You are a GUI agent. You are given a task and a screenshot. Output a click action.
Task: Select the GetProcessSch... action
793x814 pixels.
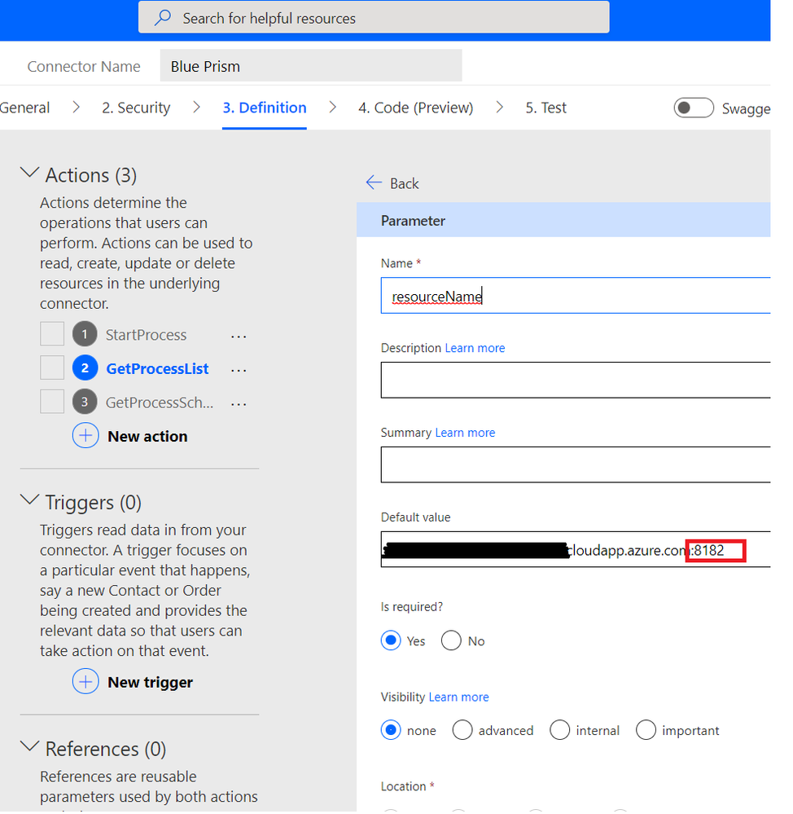point(160,403)
